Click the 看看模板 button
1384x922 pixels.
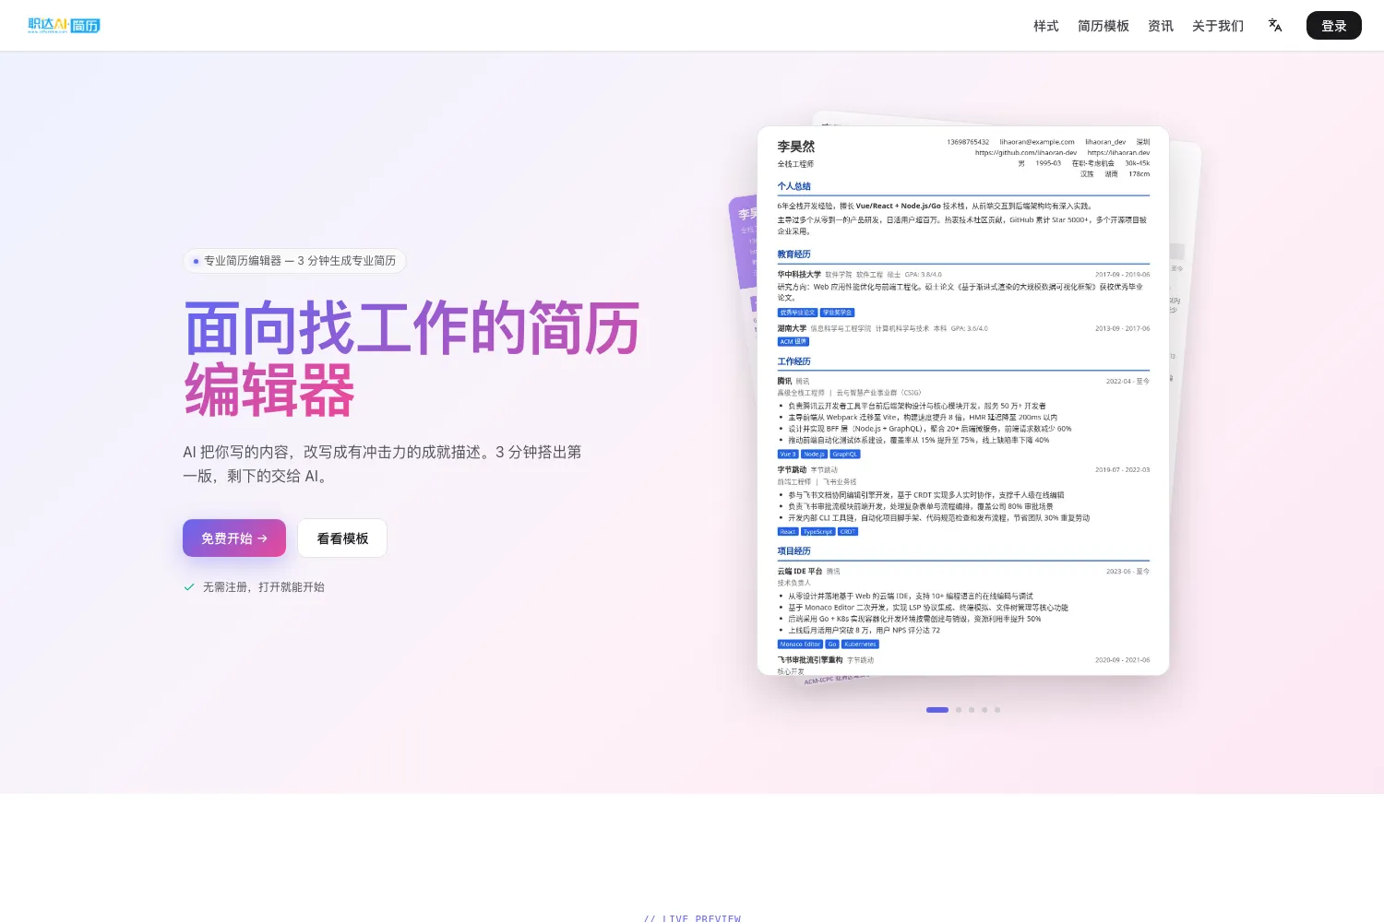point(342,538)
